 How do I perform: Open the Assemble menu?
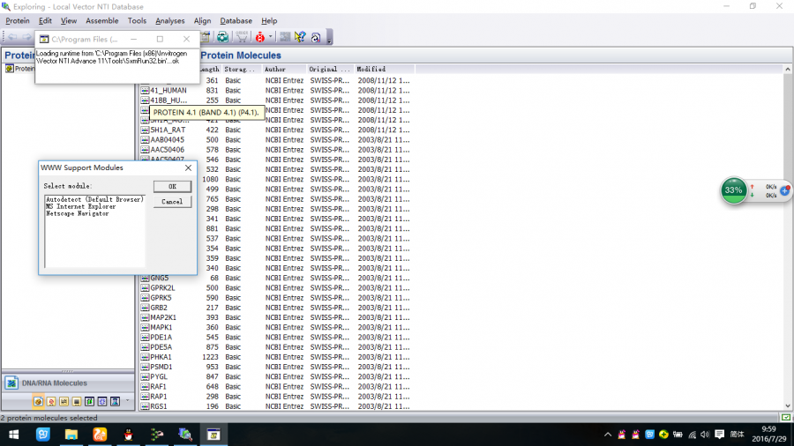click(101, 21)
